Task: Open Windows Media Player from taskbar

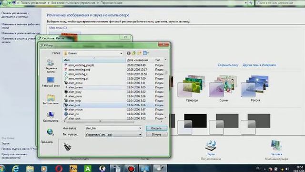Action: click(44, 168)
